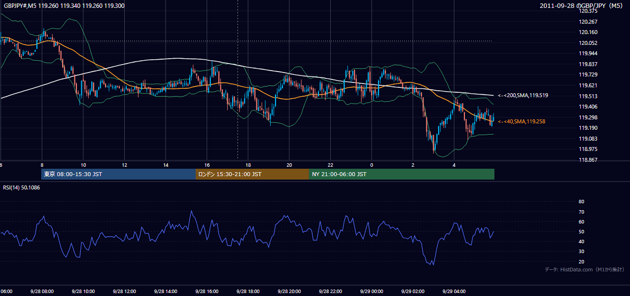Viewport: 630px width, 296px height.
Task: Click RSI scale value 80
Action: 581,202
